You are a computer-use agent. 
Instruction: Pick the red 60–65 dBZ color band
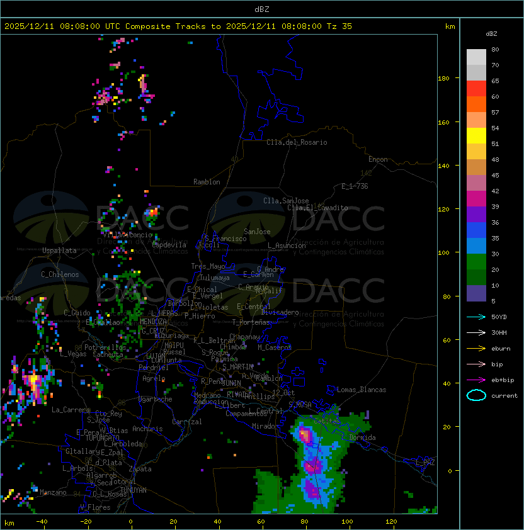click(476, 89)
